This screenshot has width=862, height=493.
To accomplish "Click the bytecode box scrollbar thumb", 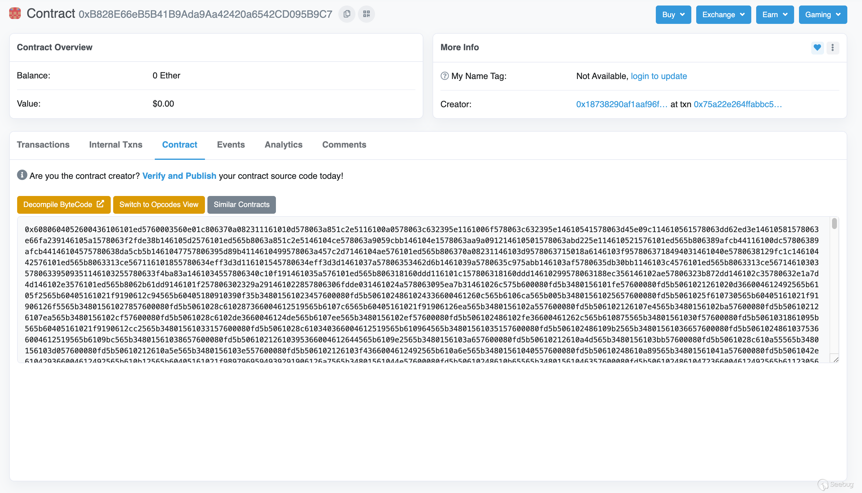I will tap(834, 224).
